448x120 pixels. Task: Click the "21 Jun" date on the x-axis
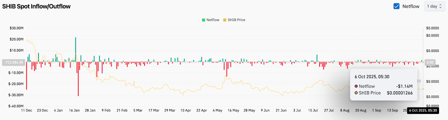pos(281,111)
